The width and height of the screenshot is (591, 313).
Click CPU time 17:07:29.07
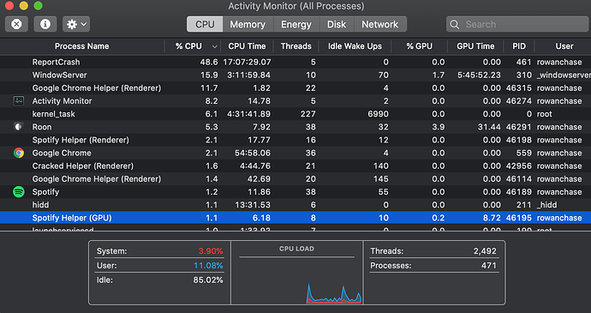tap(247, 62)
